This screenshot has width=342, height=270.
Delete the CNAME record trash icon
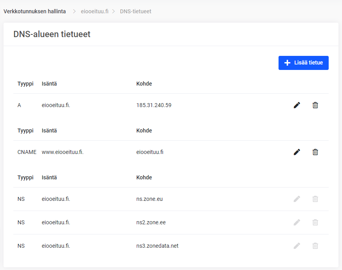(x=315, y=152)
